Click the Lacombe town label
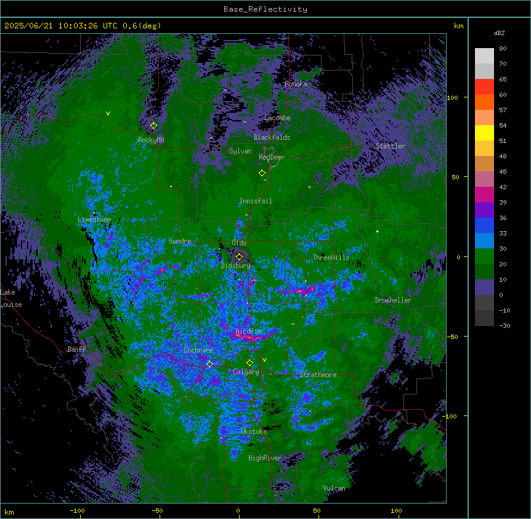Screen dimensions: 531x519 (x=277, y=118)
